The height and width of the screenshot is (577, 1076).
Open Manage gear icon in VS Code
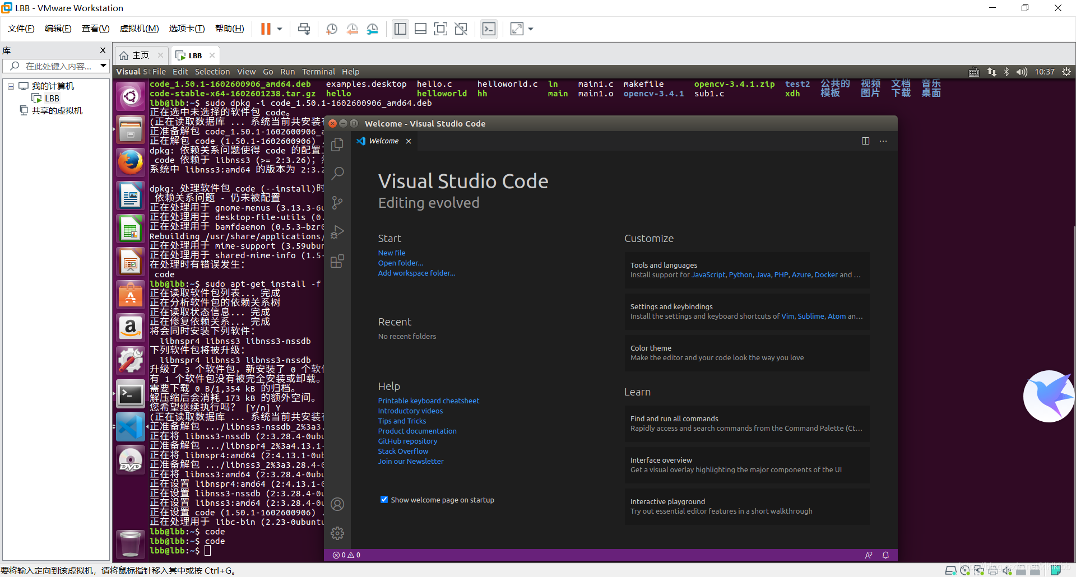coord(337,533)
